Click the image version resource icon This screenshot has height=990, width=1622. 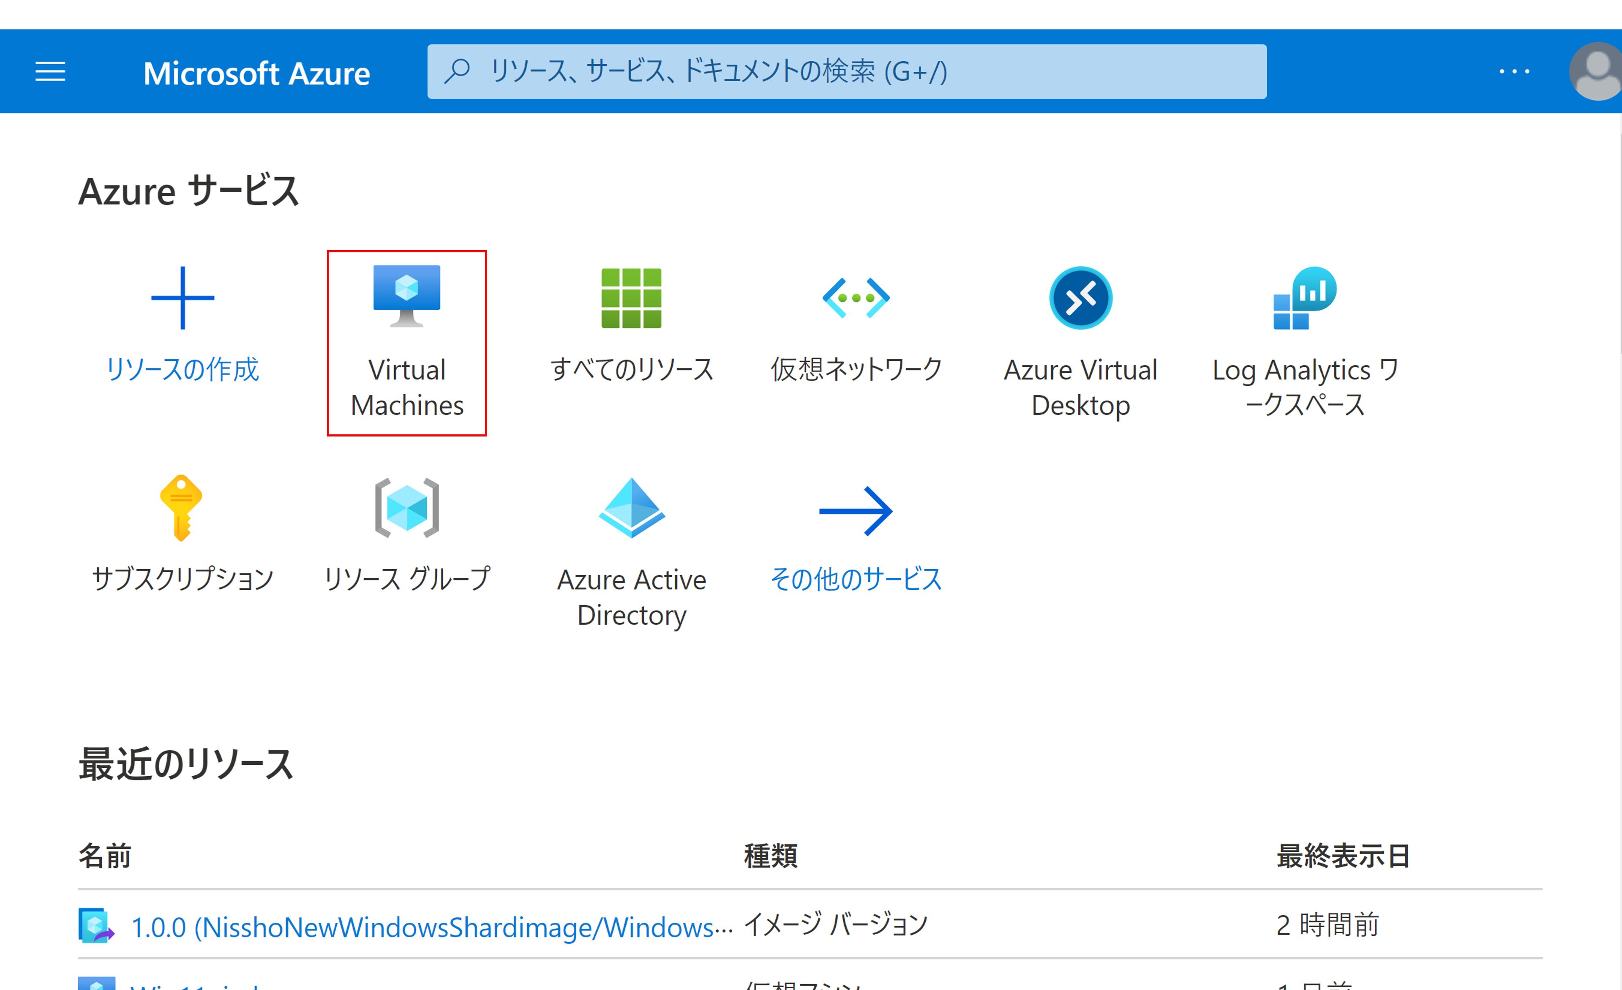95,925
